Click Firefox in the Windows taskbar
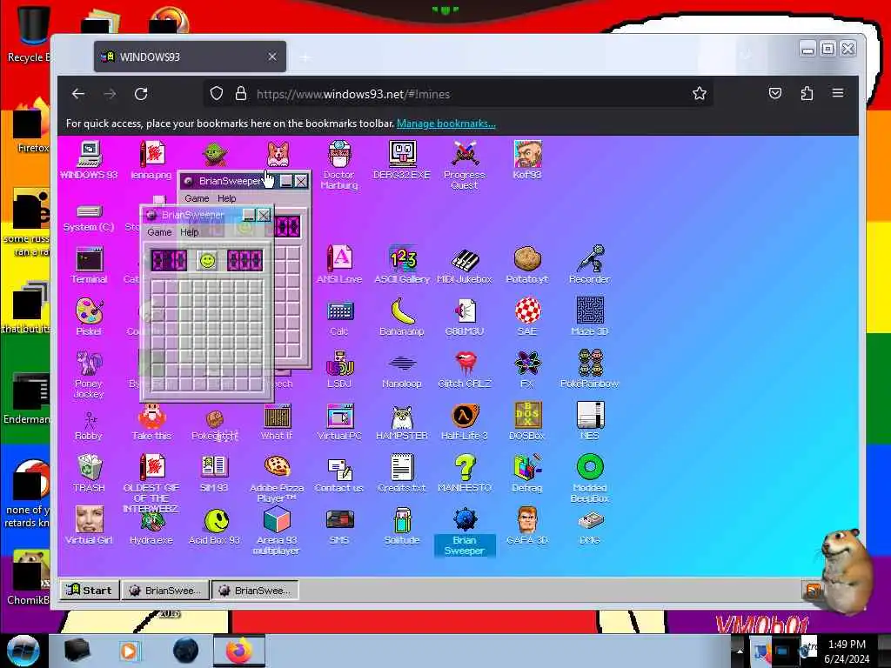Screen dimensions: 891x668 [239, 651]
